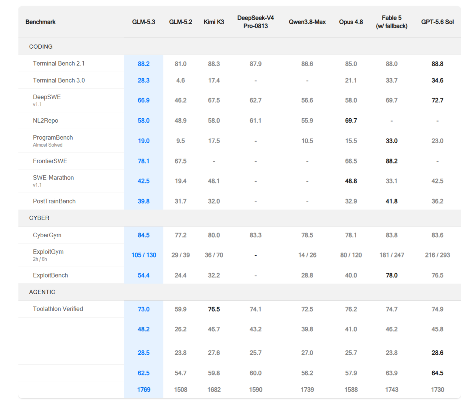The image size is (464, 409).
Task: Click Fable 5's 181 / 247 ExploitGym value
Action: tap(392, 255)
